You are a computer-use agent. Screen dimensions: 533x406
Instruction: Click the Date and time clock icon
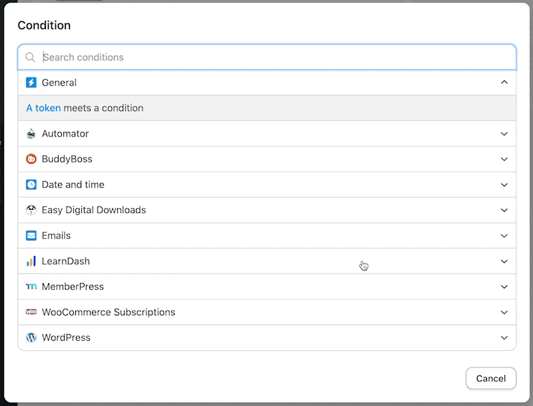tap(31, 184)
